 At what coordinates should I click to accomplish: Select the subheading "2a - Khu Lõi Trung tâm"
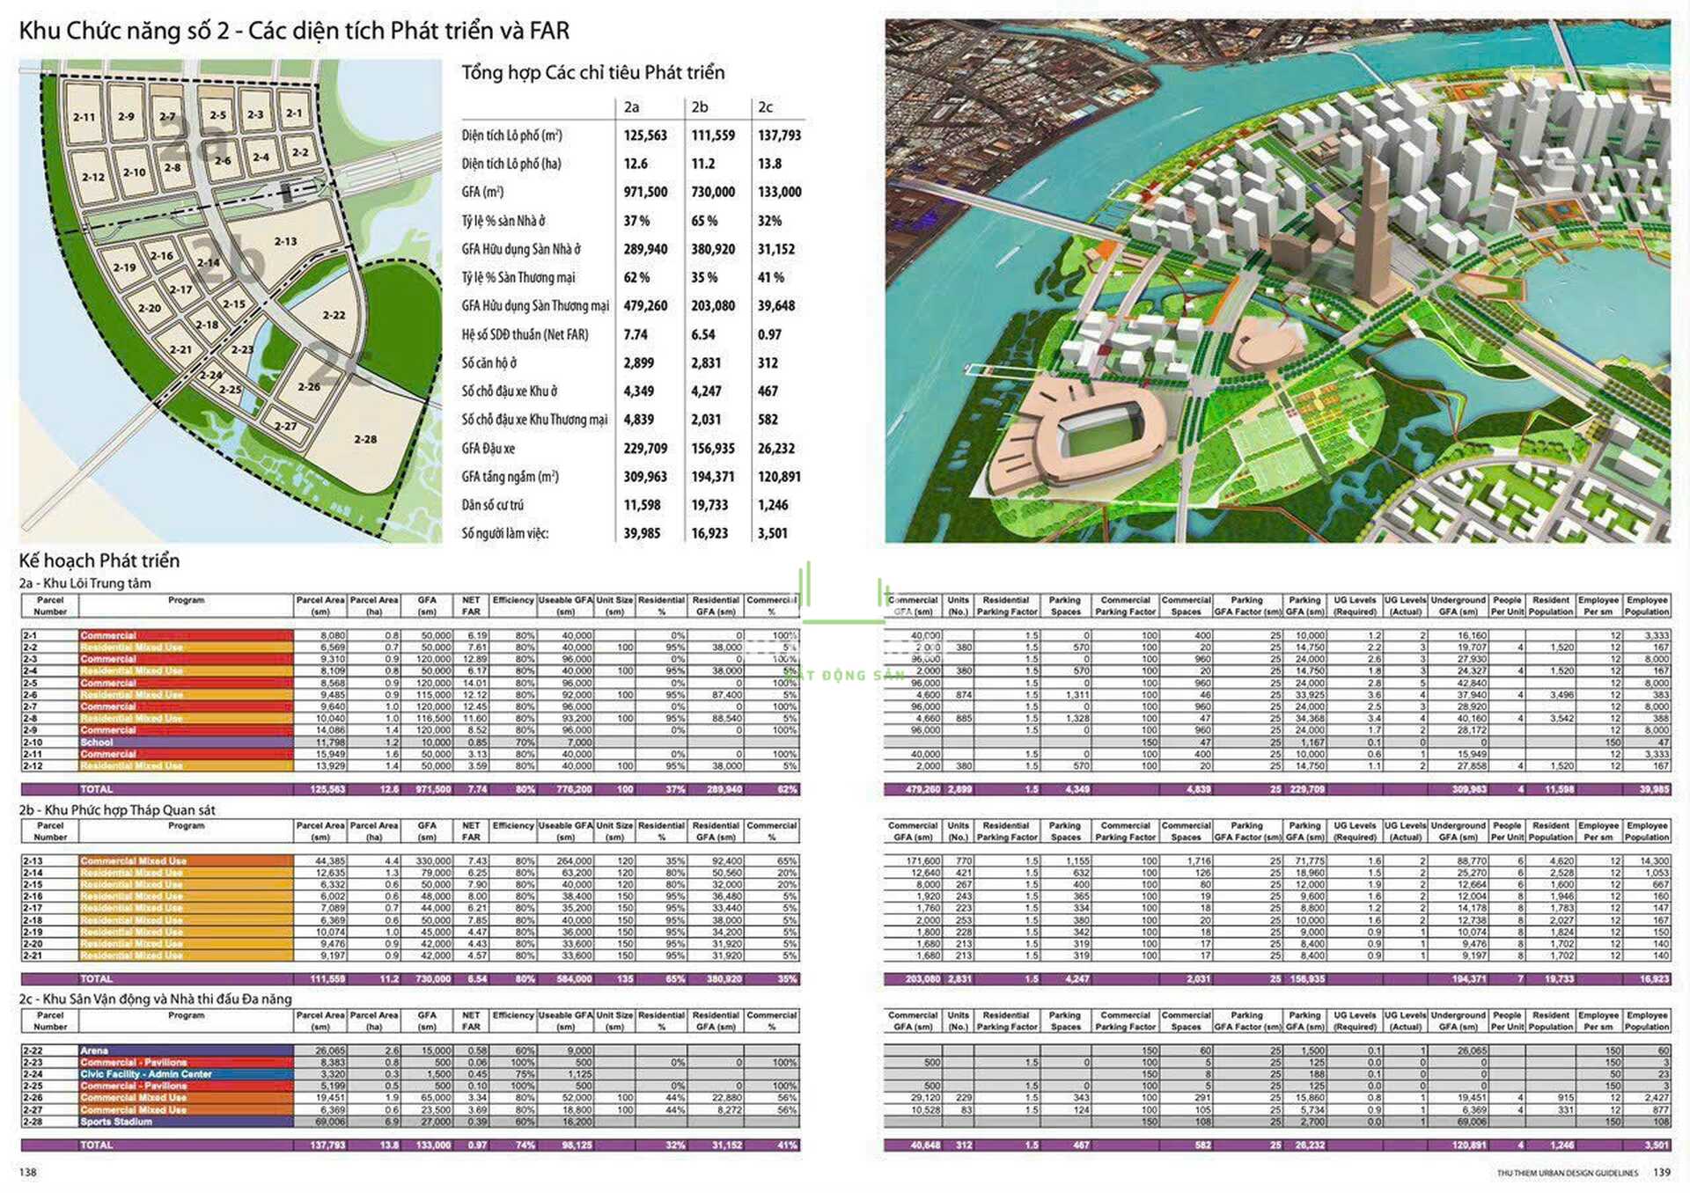(x=85, y=583)
